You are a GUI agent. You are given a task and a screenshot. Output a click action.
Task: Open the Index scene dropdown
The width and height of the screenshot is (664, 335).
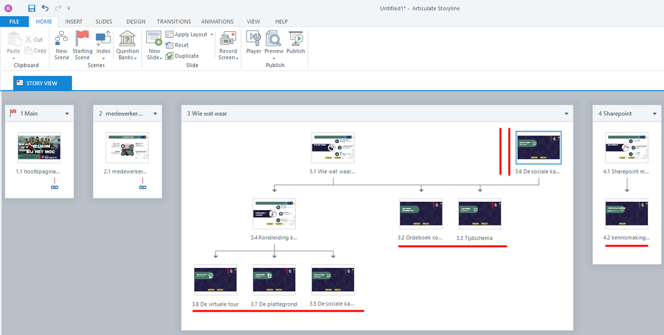[103, 46]
